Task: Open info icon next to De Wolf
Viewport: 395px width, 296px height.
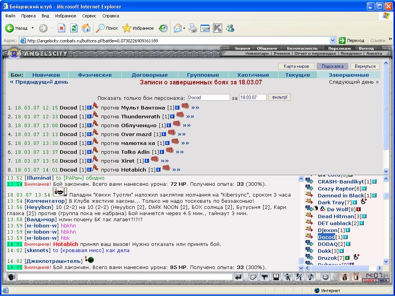Action: pyautogui.click(x=358, y=209)
